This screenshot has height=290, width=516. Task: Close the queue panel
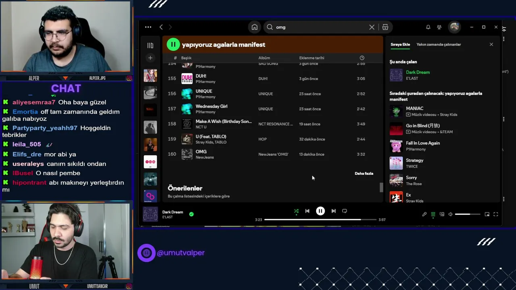pos(491,44)
